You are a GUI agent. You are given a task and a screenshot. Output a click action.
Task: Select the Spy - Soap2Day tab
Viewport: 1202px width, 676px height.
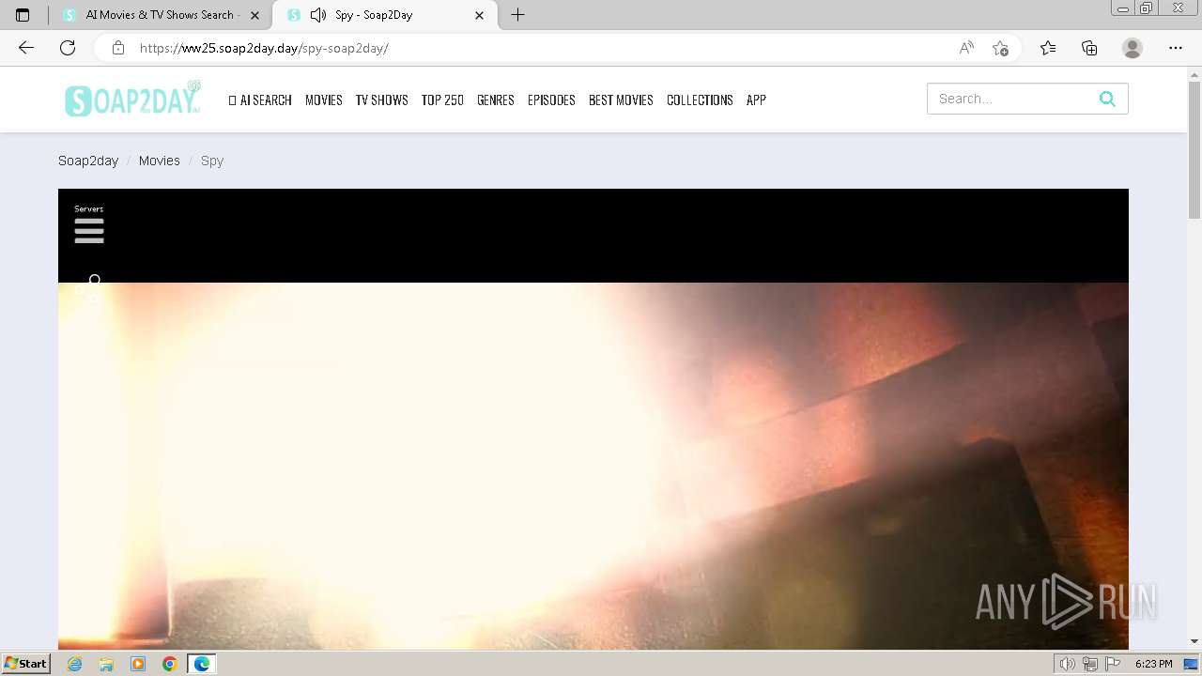point(383,15)
